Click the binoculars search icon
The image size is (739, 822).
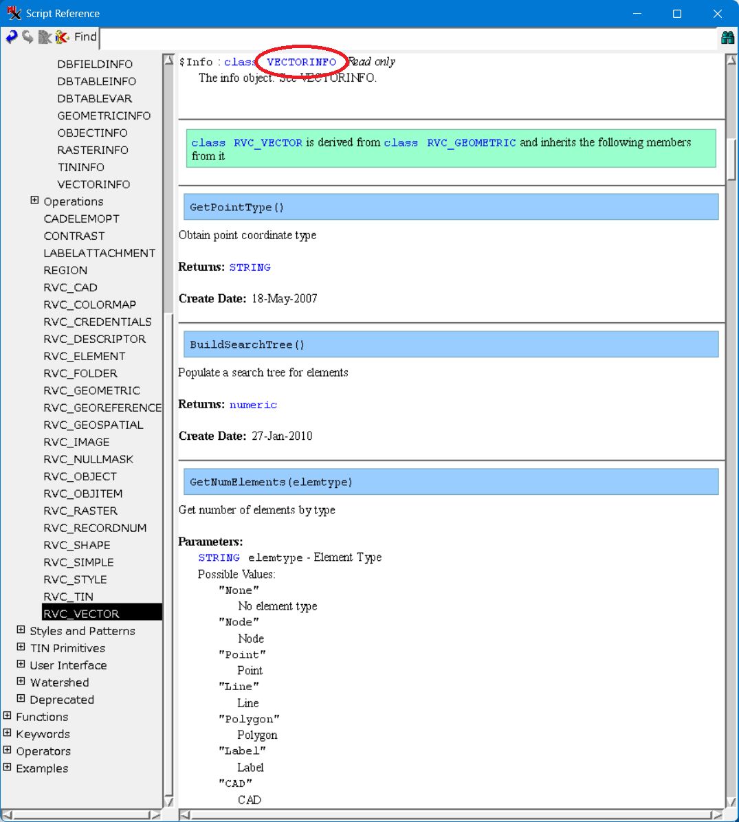(727, 38)
